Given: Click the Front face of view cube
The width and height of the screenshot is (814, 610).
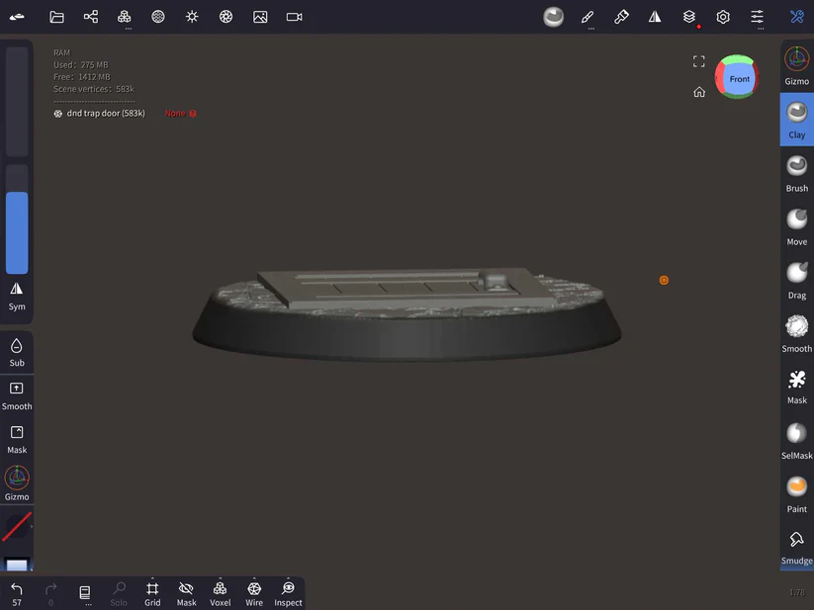Looking at the screenshot, I should click(739, 79).
